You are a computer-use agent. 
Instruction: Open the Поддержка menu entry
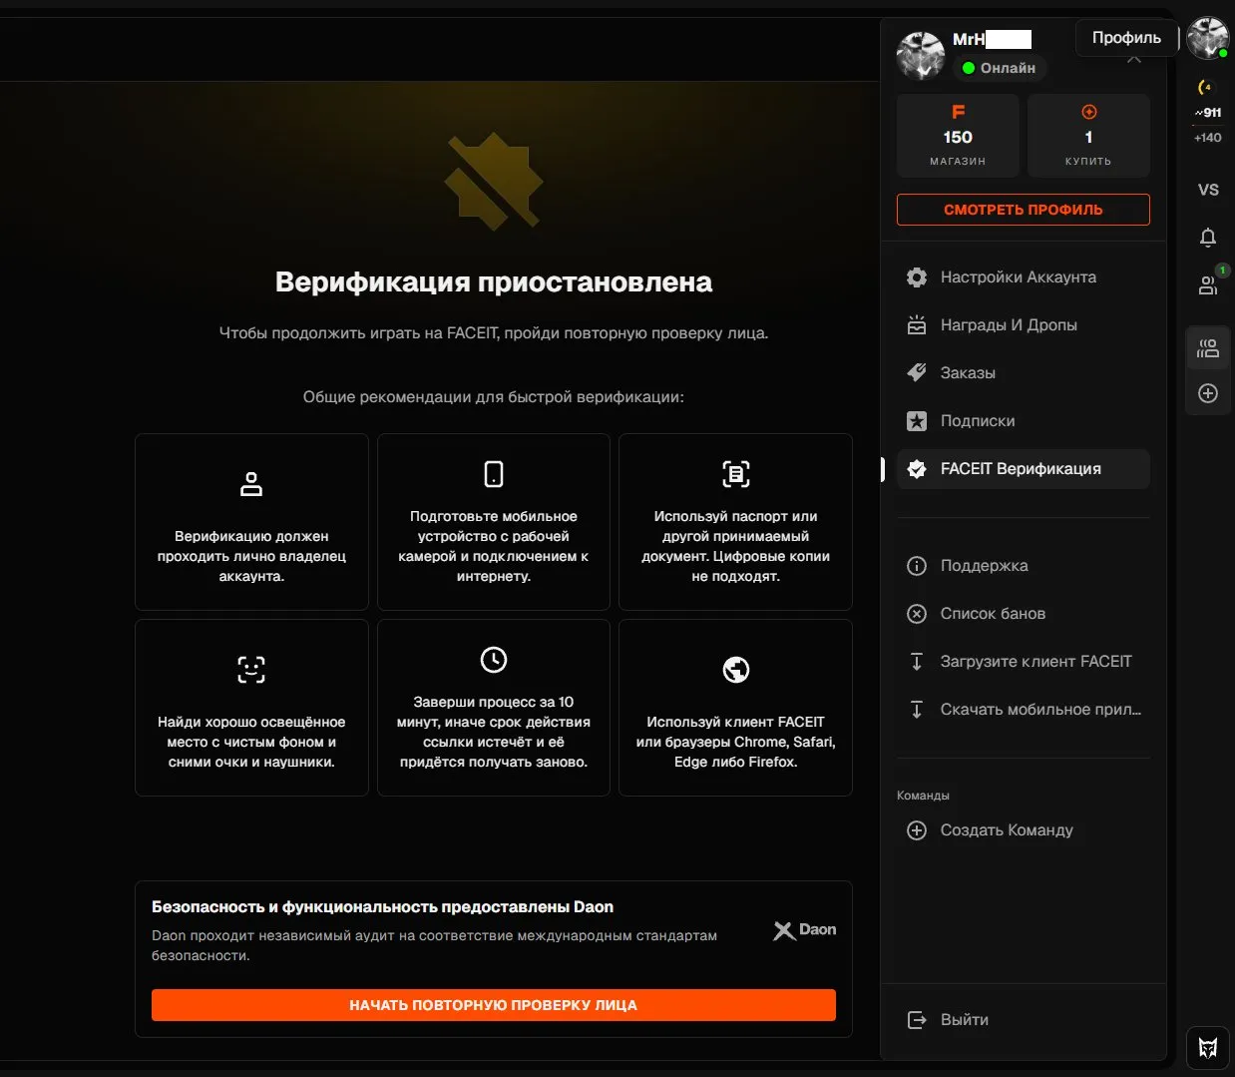coord(1024,566)
